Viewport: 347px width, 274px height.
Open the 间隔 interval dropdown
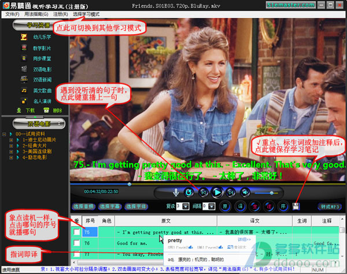[x=212, y=206]
